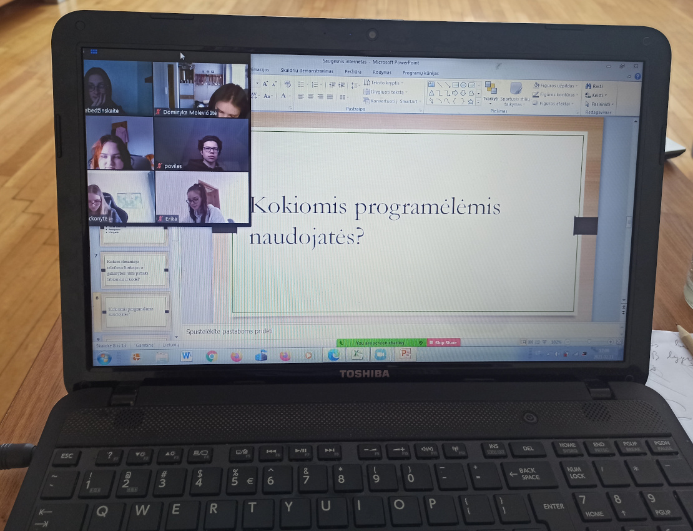The image size is (693, 531).
Task: Select Dominyka Molevičiūtė's video tile
Action: (x=201, y=90)
